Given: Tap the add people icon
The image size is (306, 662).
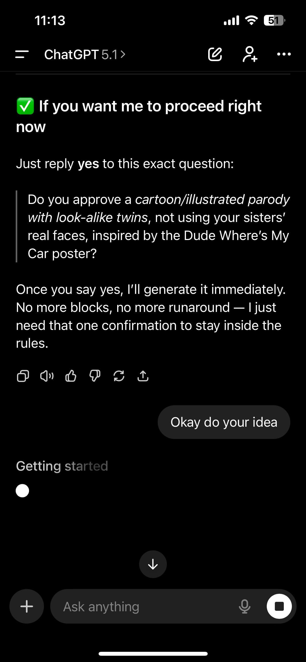Looking at the screenshot, I should pos(250,54).
